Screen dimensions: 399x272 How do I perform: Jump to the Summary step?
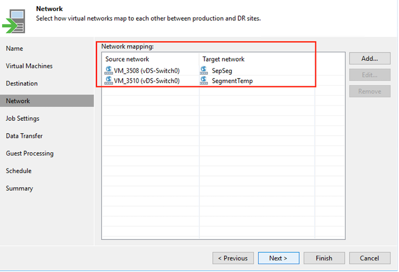coord(19,188)
